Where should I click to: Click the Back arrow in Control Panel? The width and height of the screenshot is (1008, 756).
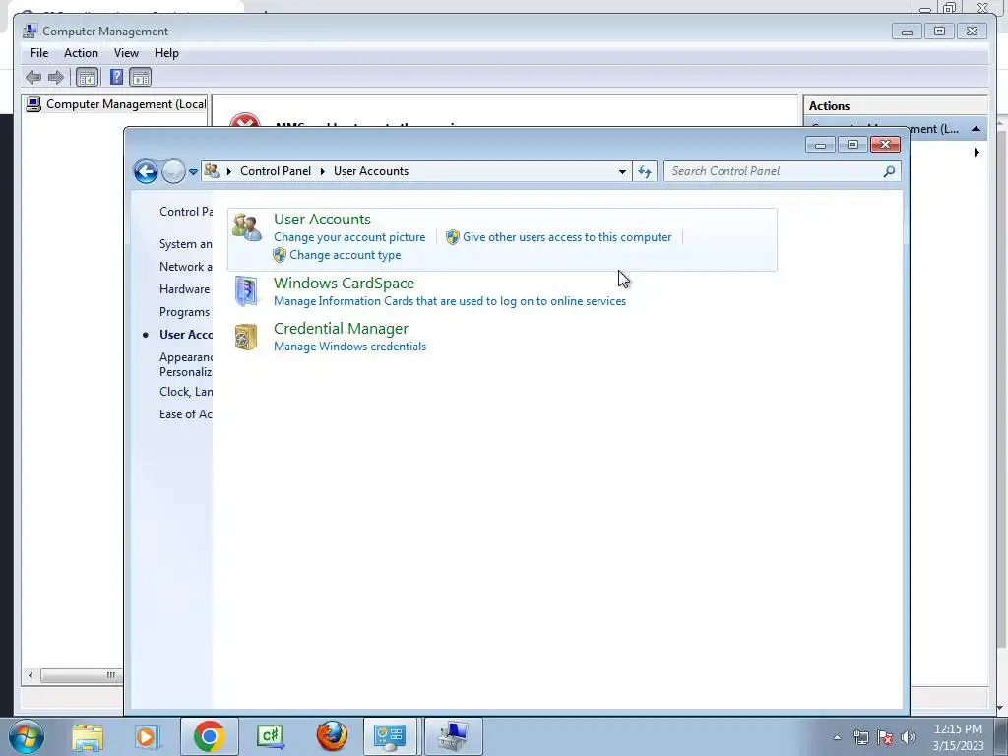(x=146, y=171)
